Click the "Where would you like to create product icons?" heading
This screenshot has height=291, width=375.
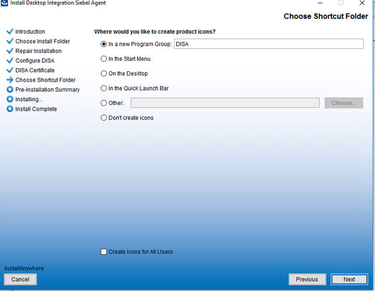tap(155, 32)
